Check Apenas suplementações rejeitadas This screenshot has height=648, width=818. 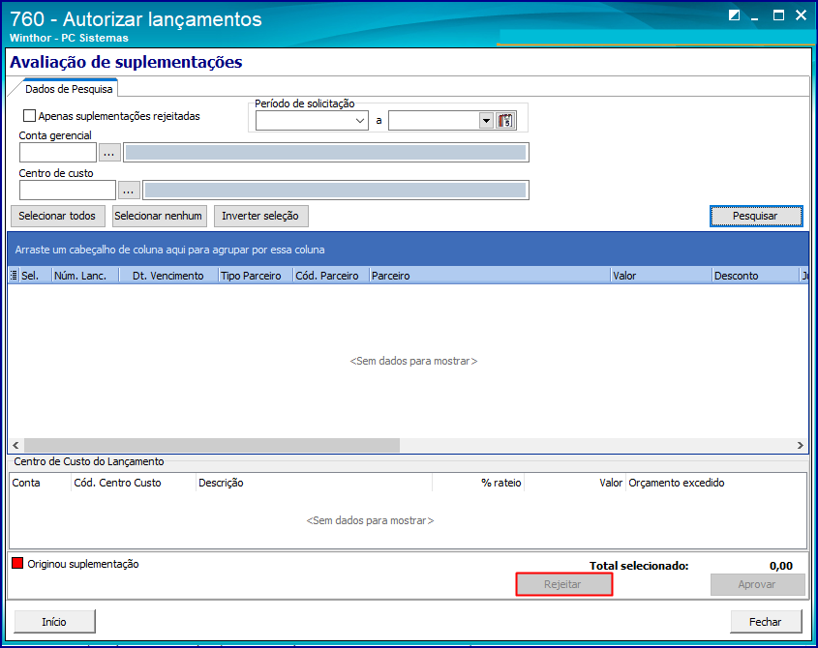[x=30, y=116]
